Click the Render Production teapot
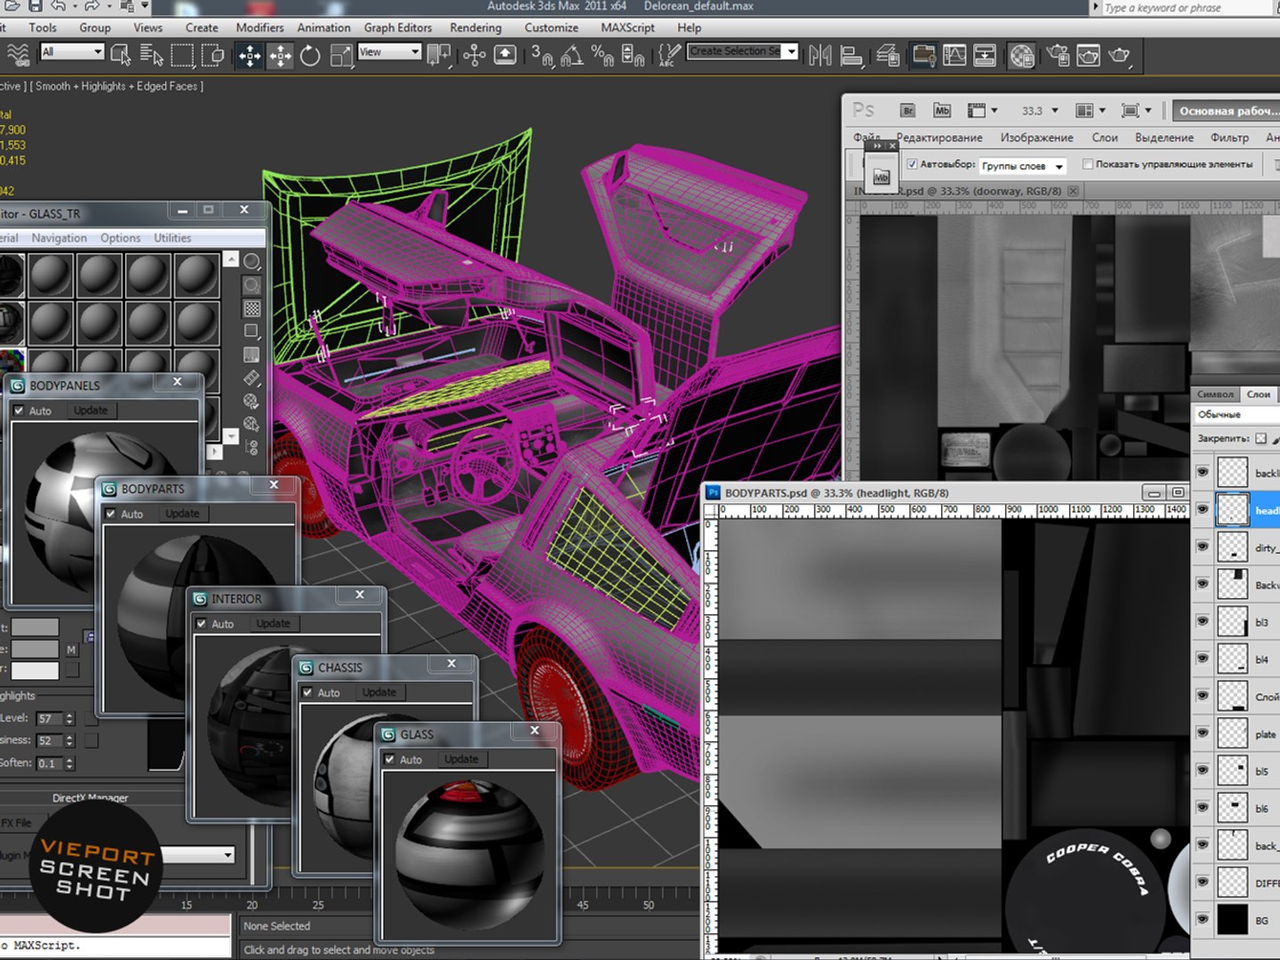Image resolution: width=1280 pixels, height=960 pixels. 1120,56
